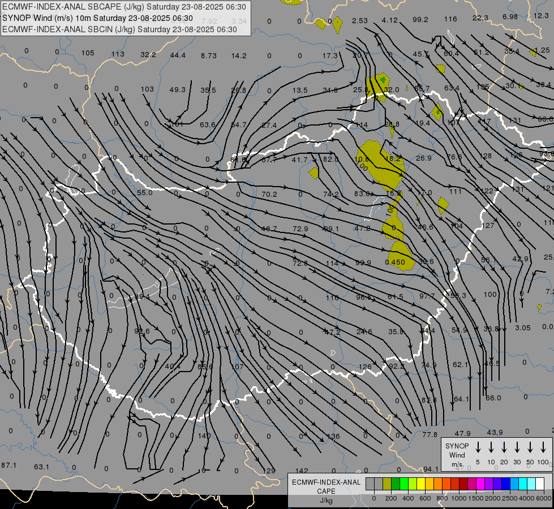Click the 4.12 value on the map
This screenshot has height=509, width=554.
coord(389,20)
